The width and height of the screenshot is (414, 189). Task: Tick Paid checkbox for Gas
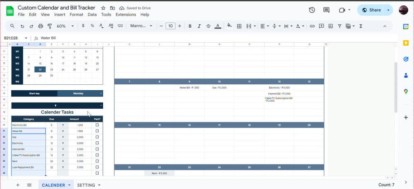(97, 137)
